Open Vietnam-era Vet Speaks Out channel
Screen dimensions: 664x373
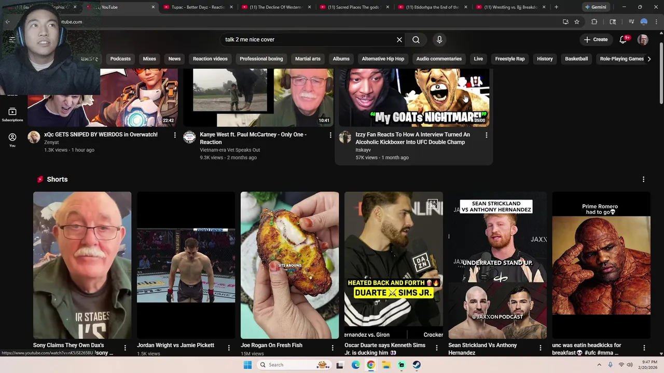[x=230, y=150]
